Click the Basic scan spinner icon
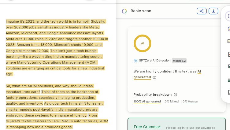 (124, 11)
